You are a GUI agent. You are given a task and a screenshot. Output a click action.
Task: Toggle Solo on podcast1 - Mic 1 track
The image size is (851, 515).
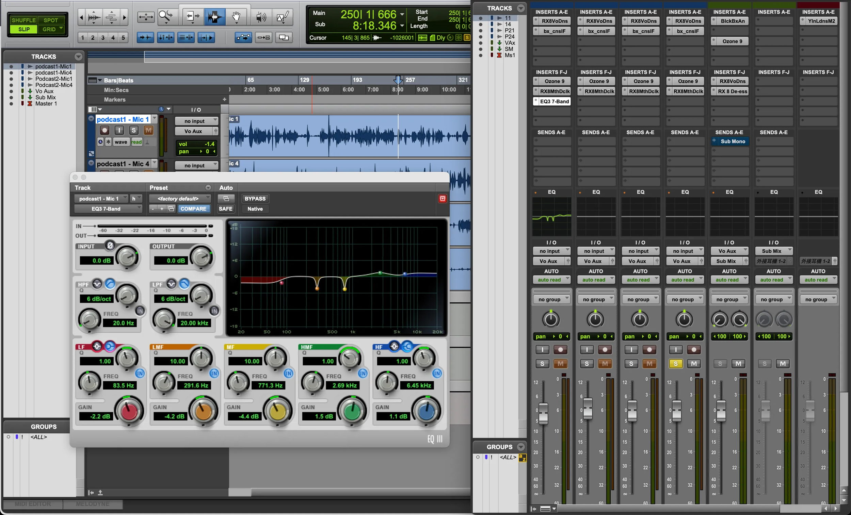(x=134, y=130)
